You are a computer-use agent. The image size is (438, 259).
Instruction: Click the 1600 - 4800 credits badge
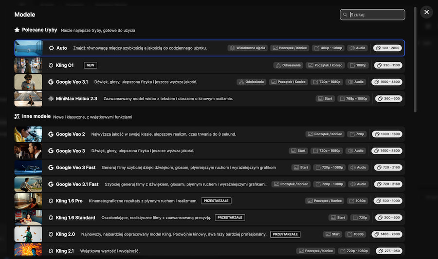[x=387, y=82]
